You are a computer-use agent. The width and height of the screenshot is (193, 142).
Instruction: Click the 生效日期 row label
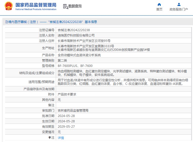click(x=48, y=121)
